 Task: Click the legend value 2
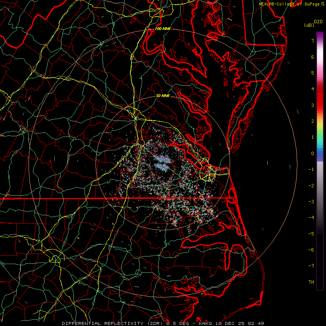pos(313,121)
